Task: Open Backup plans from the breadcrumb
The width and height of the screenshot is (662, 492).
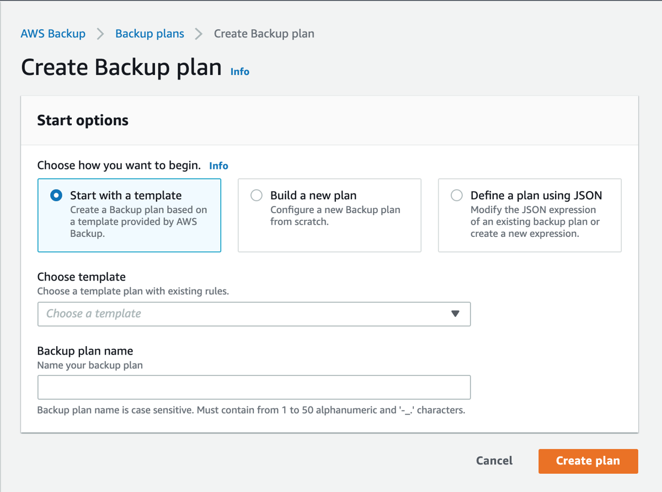Action: (150, 34)
